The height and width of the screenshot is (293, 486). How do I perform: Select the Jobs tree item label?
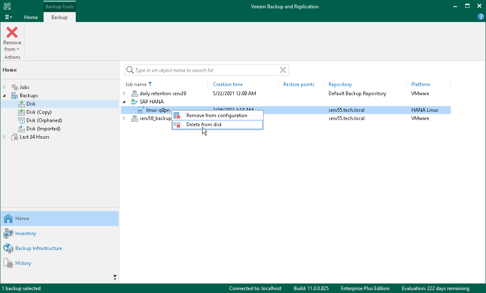pyautogui.click(x=24, y=87)
